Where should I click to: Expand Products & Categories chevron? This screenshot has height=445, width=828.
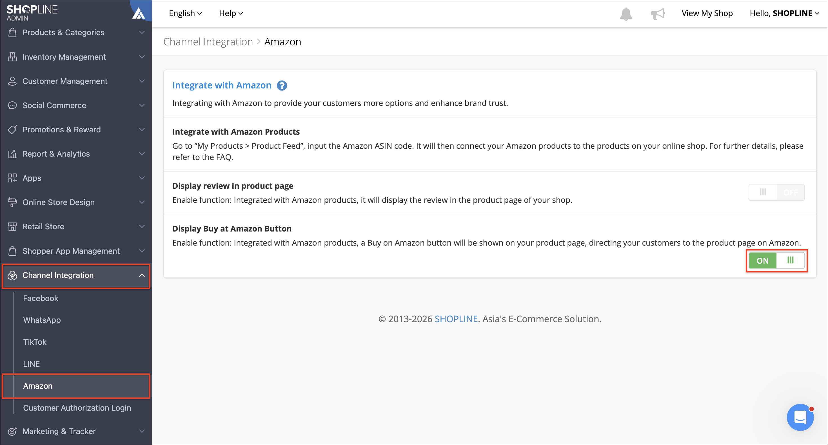(142, 32)
